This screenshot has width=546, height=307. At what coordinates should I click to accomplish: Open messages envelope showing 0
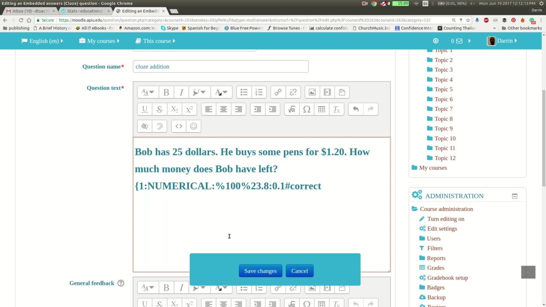457,41
